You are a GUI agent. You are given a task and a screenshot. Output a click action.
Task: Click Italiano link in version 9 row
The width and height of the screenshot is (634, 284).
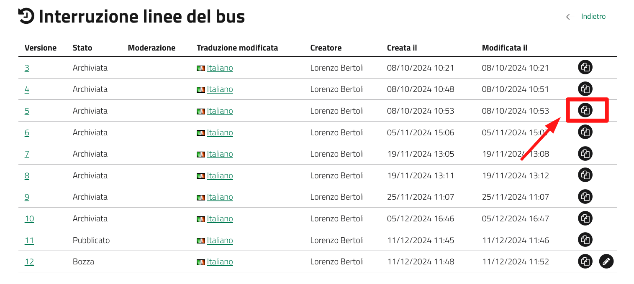[x=220, y=197]
